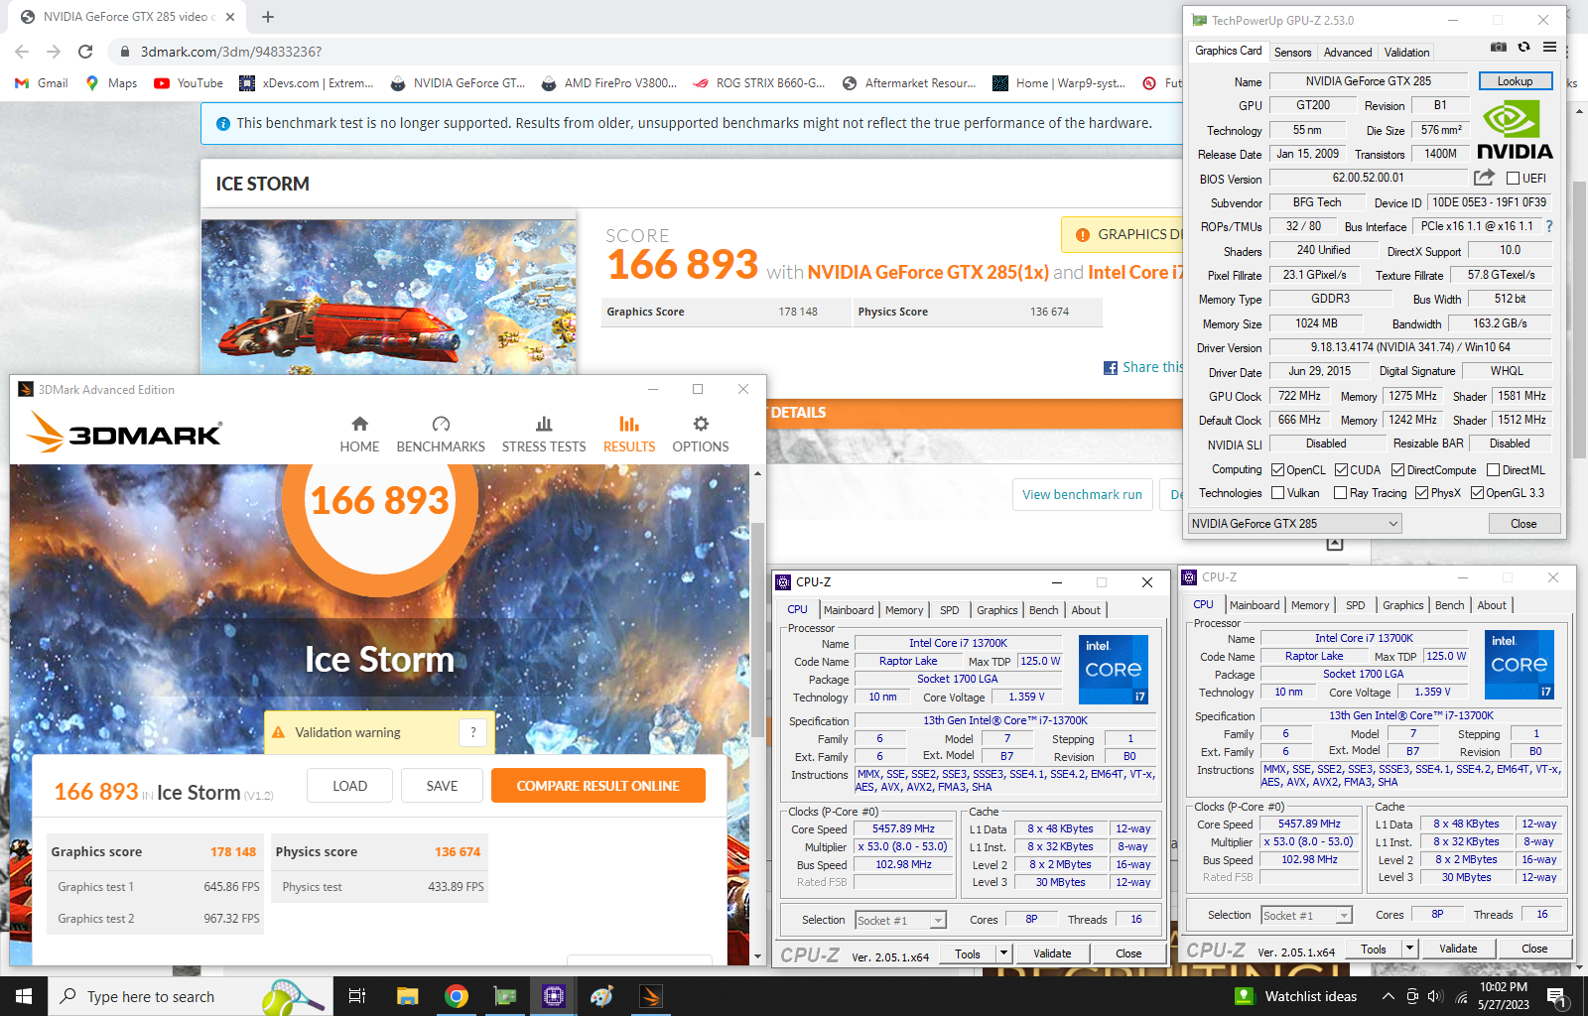Open File Explorer from the taskbar
This screenshot has width=1588, height=1016.
coord(407,996)
